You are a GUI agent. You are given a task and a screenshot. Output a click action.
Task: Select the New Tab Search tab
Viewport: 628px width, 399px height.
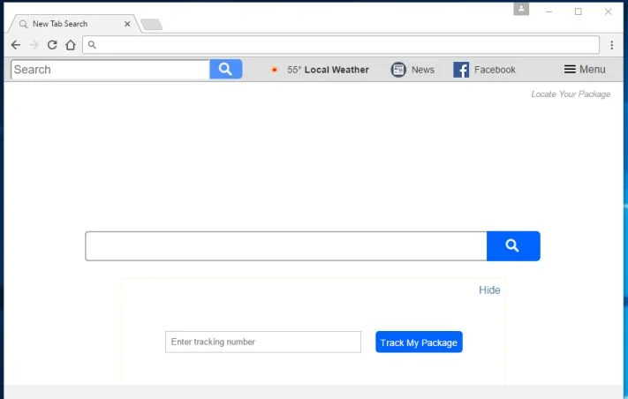(x=74, y=24)
